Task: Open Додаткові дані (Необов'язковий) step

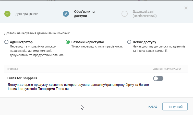Action: (x=144, y=14)
